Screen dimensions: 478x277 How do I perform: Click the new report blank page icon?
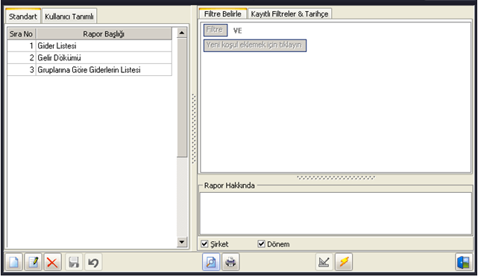(13, 262)
